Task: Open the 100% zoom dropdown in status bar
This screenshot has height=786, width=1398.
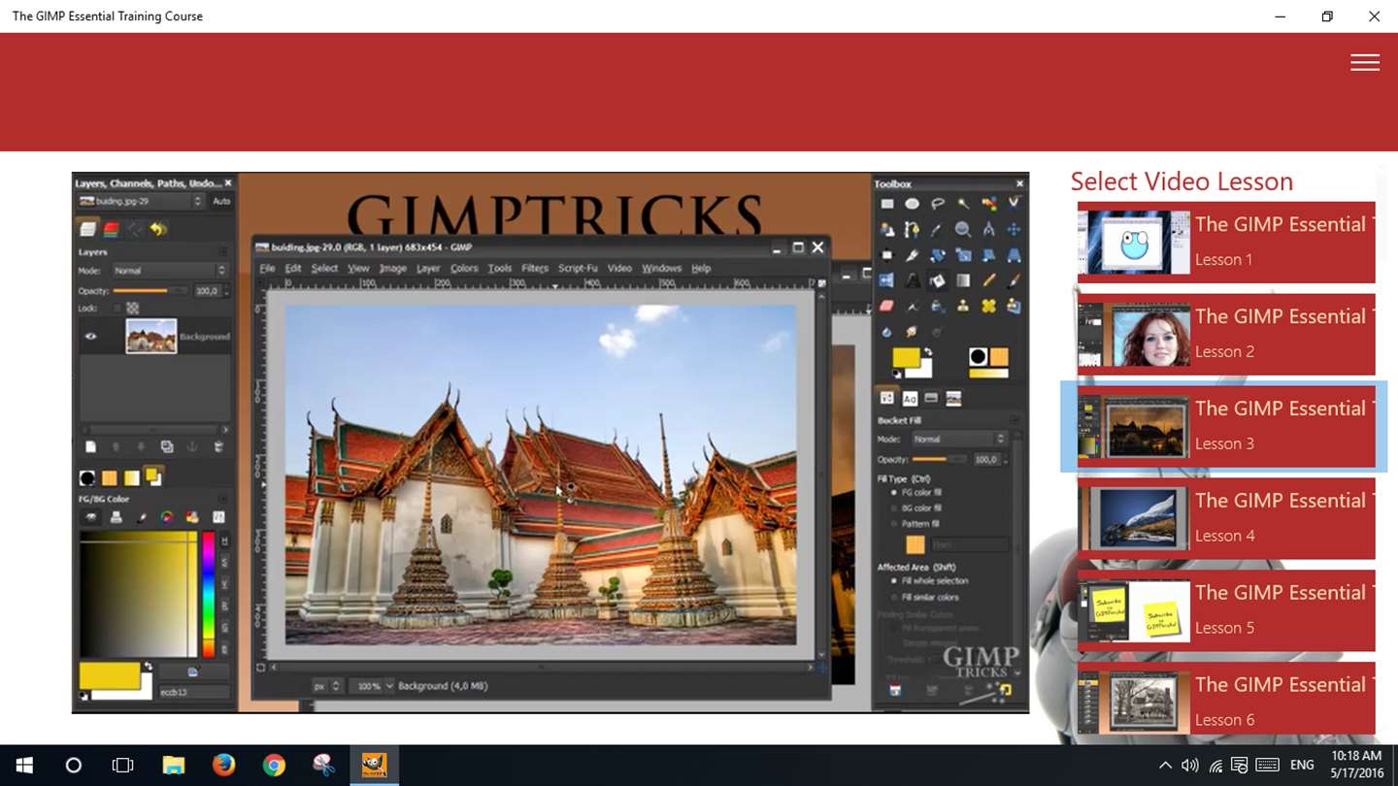Action: [370, 685]
